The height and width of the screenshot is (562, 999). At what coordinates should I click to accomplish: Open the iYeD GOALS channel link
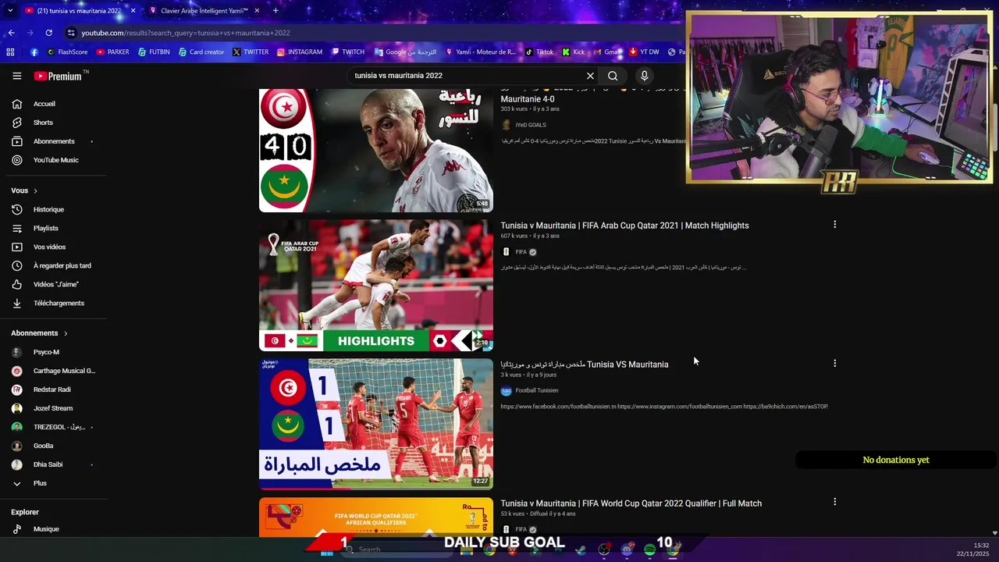click(531, 125)
